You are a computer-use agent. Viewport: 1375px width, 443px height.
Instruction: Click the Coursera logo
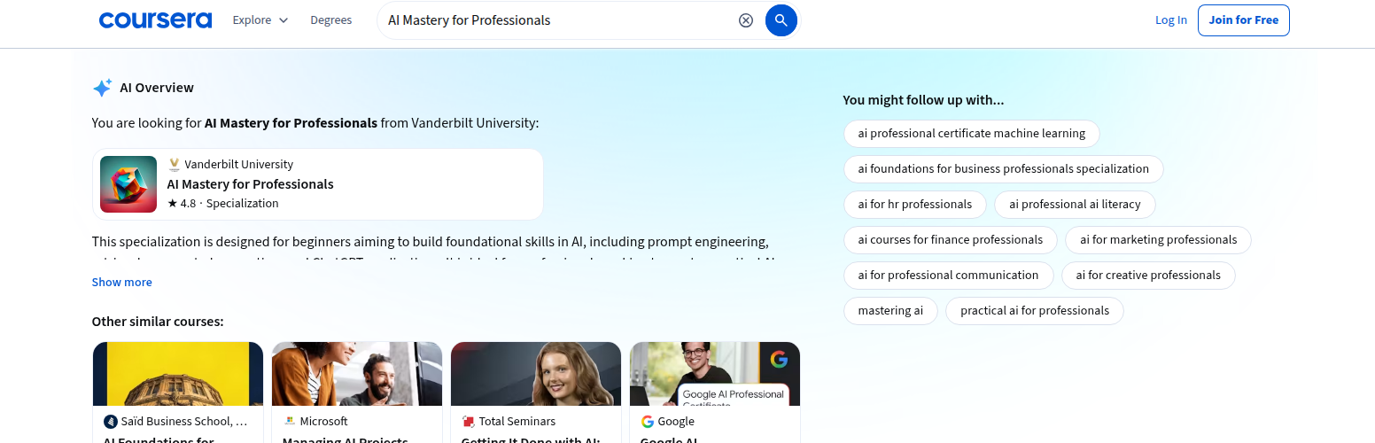click(155, 19)
